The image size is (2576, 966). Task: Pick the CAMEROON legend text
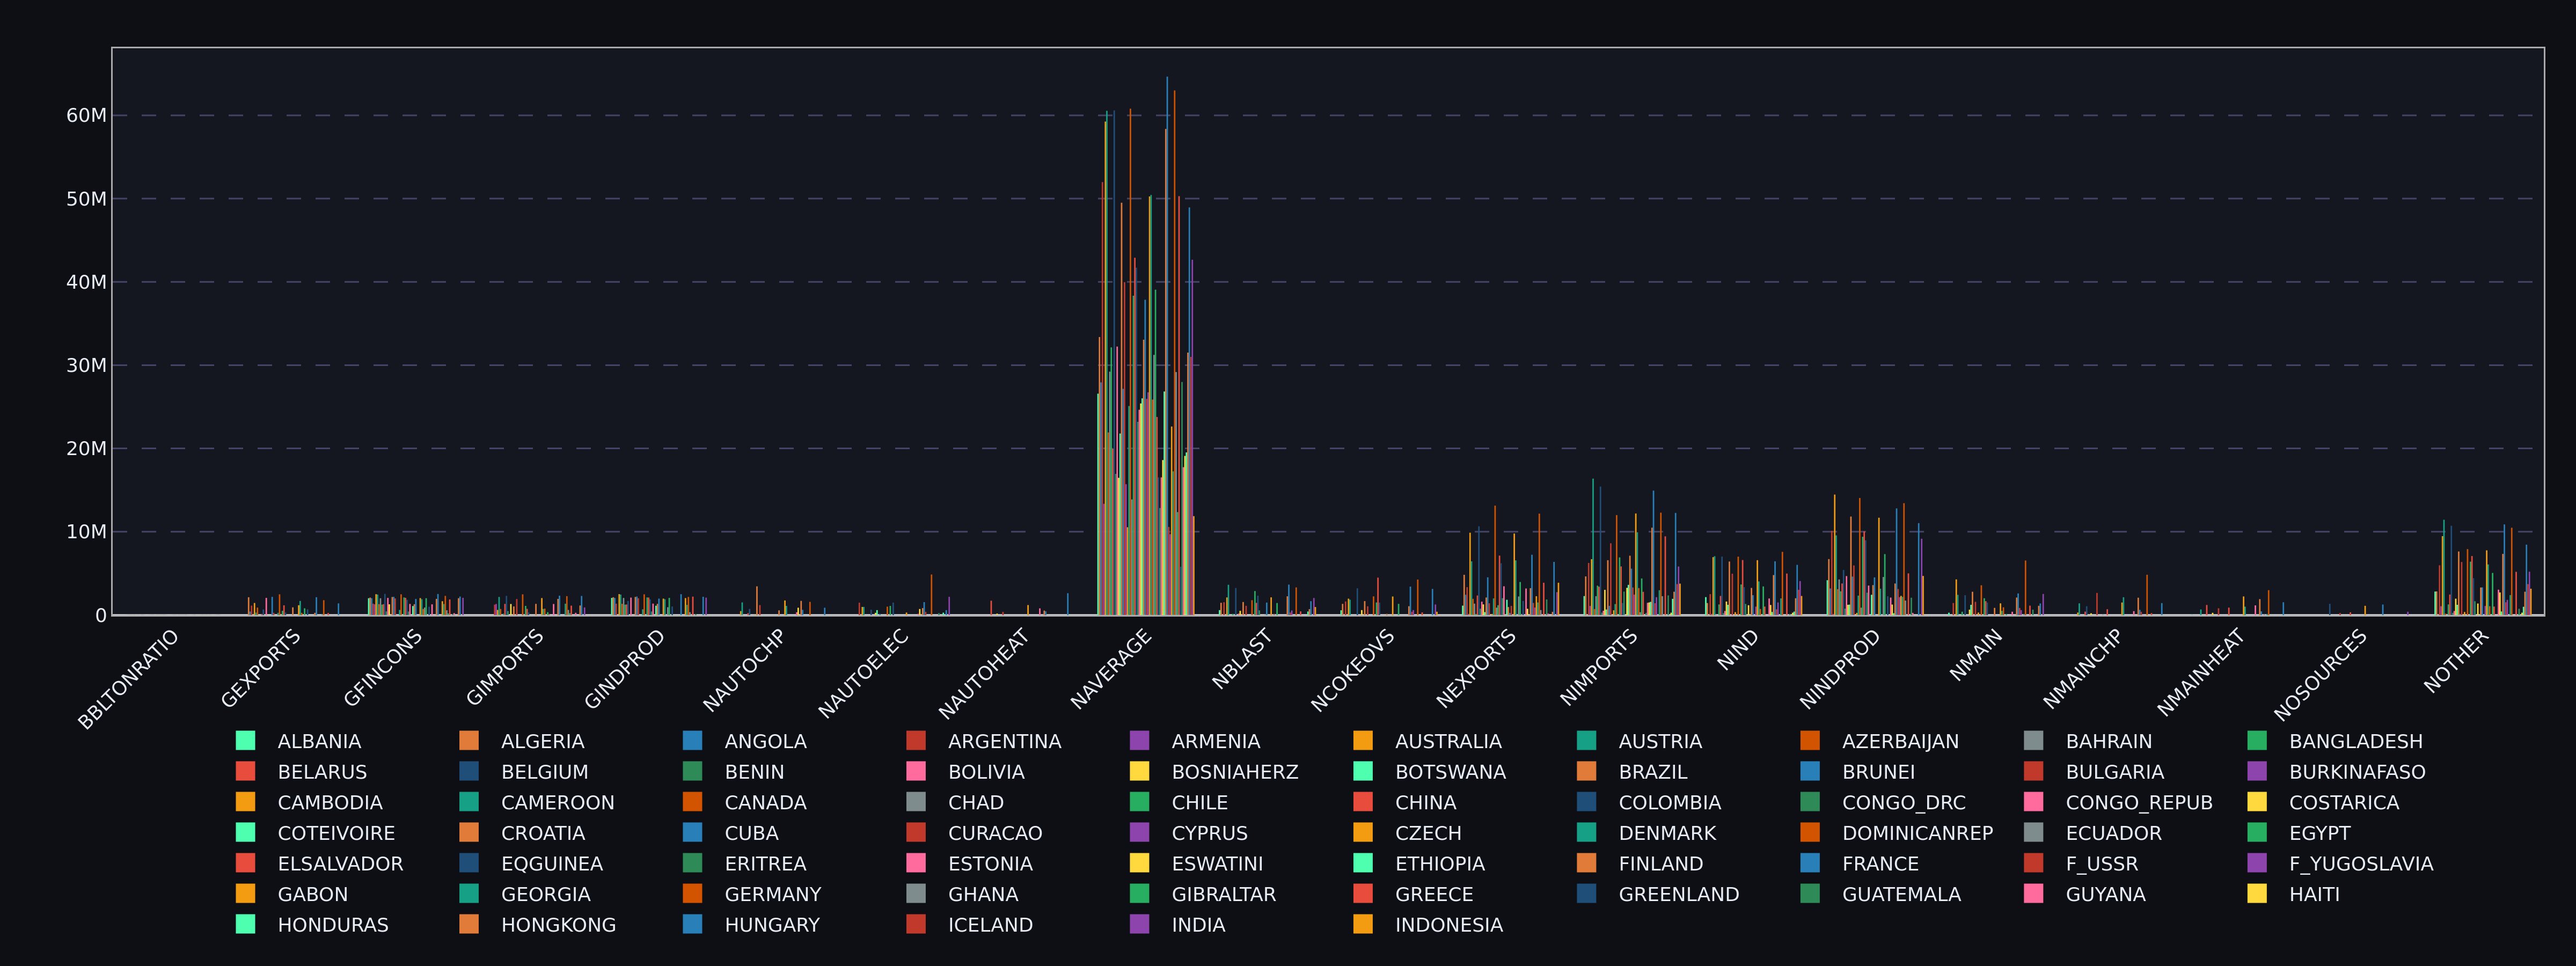558,803
